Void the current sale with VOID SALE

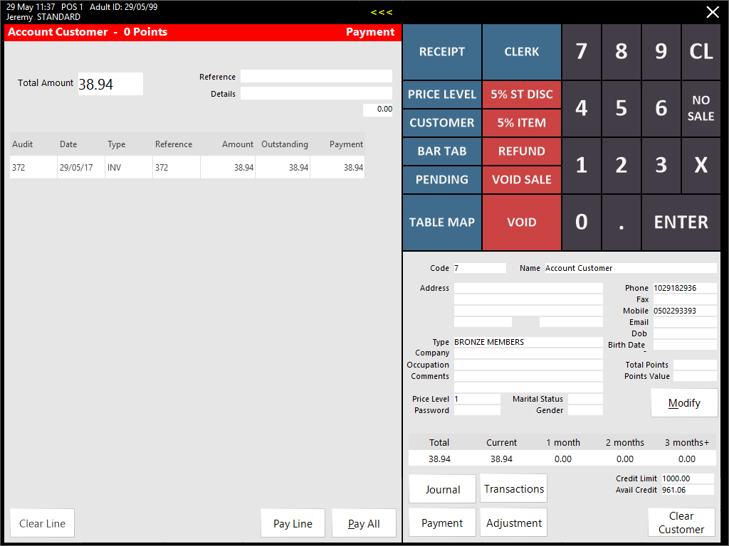point(521,180)
